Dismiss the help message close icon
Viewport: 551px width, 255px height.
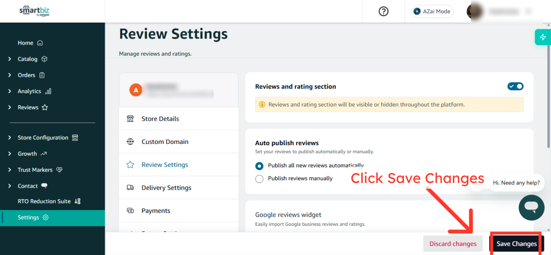[x=477, y=184]
